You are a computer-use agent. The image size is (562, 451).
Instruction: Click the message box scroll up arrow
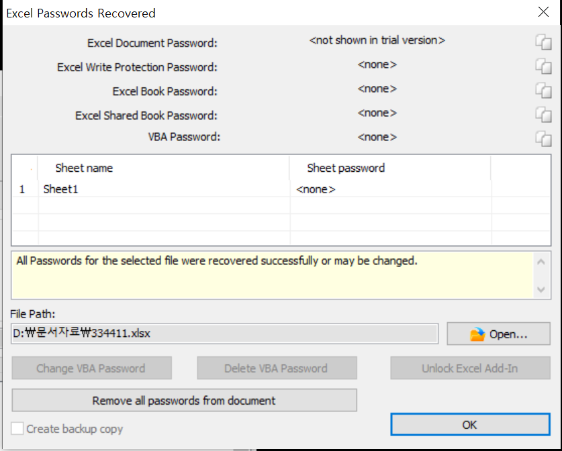click(x=541, y=262)
